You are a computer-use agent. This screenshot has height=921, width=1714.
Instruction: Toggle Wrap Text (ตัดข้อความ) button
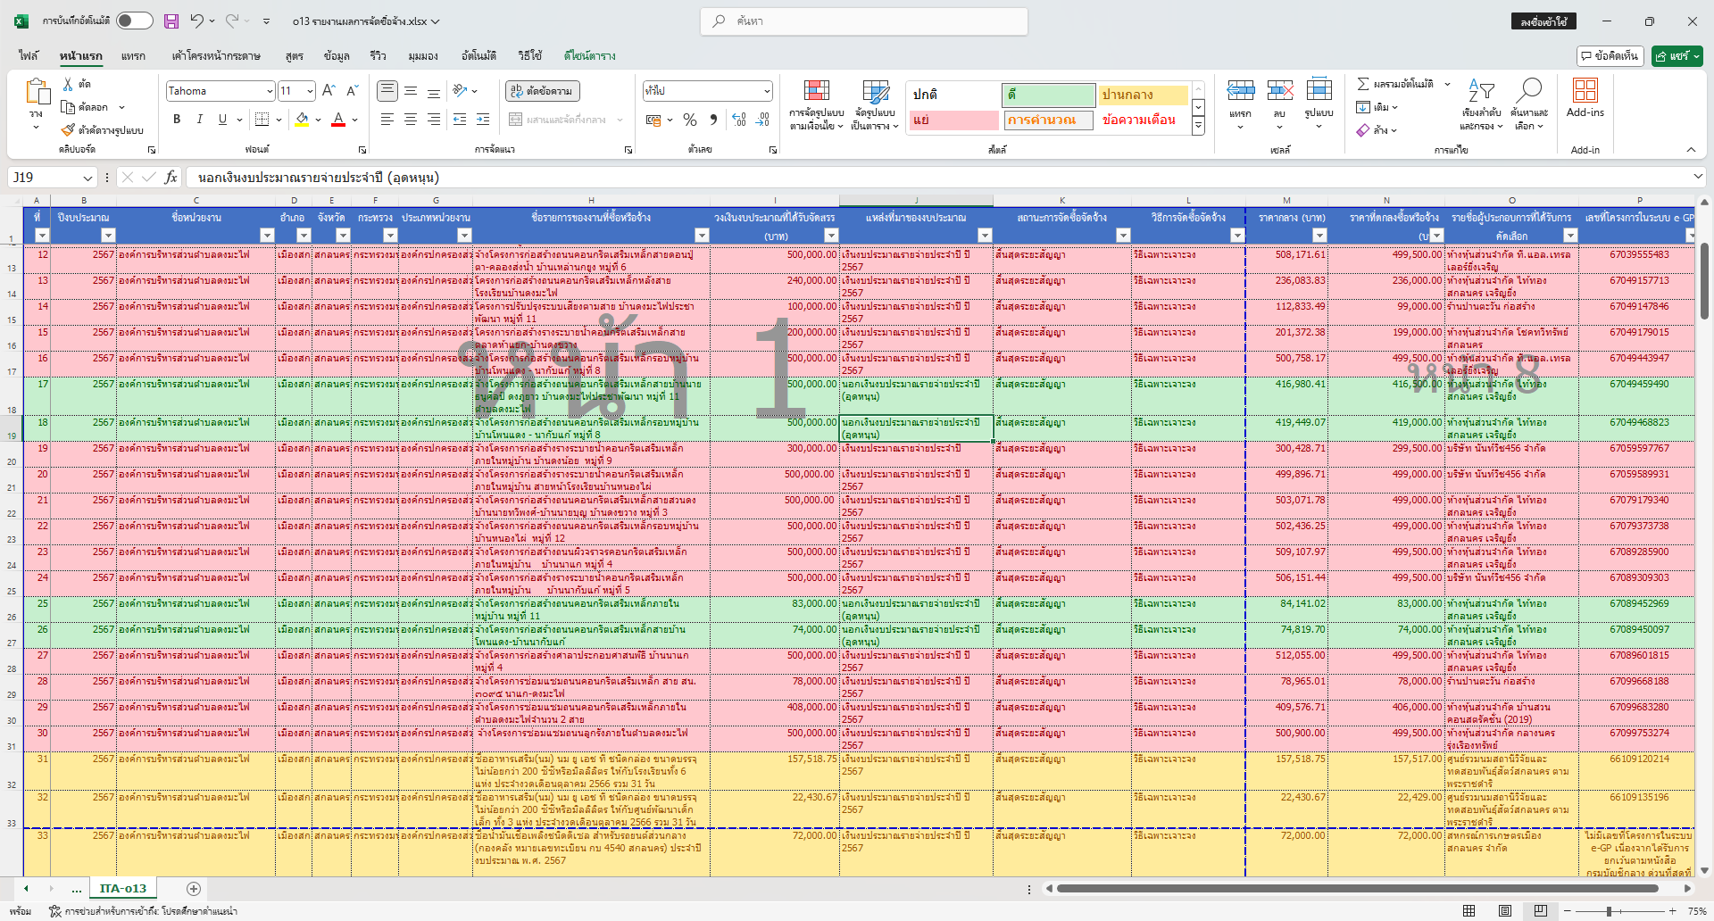tap(543, 91)
